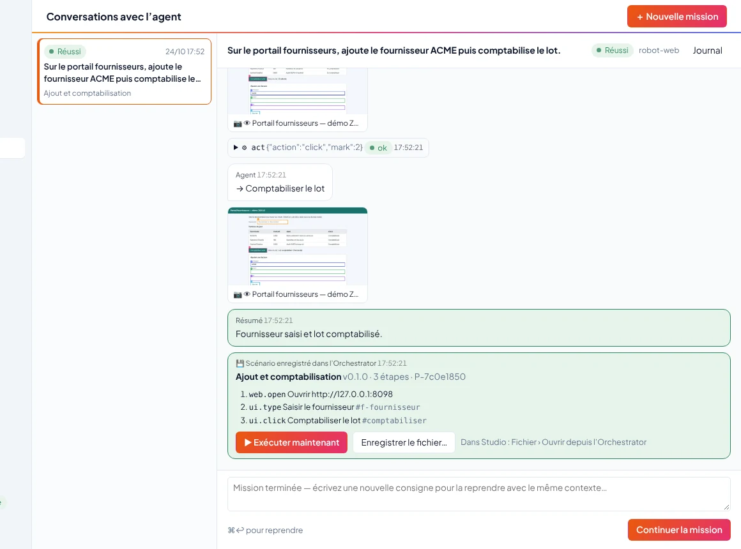
Task: Run the scenario with Exécuter maintenant
Action: pyautogui.click(x=291, y=442)
